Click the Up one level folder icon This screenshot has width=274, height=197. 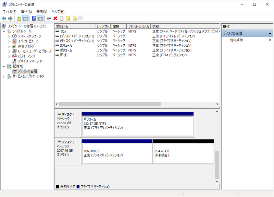tap(19, 19)
